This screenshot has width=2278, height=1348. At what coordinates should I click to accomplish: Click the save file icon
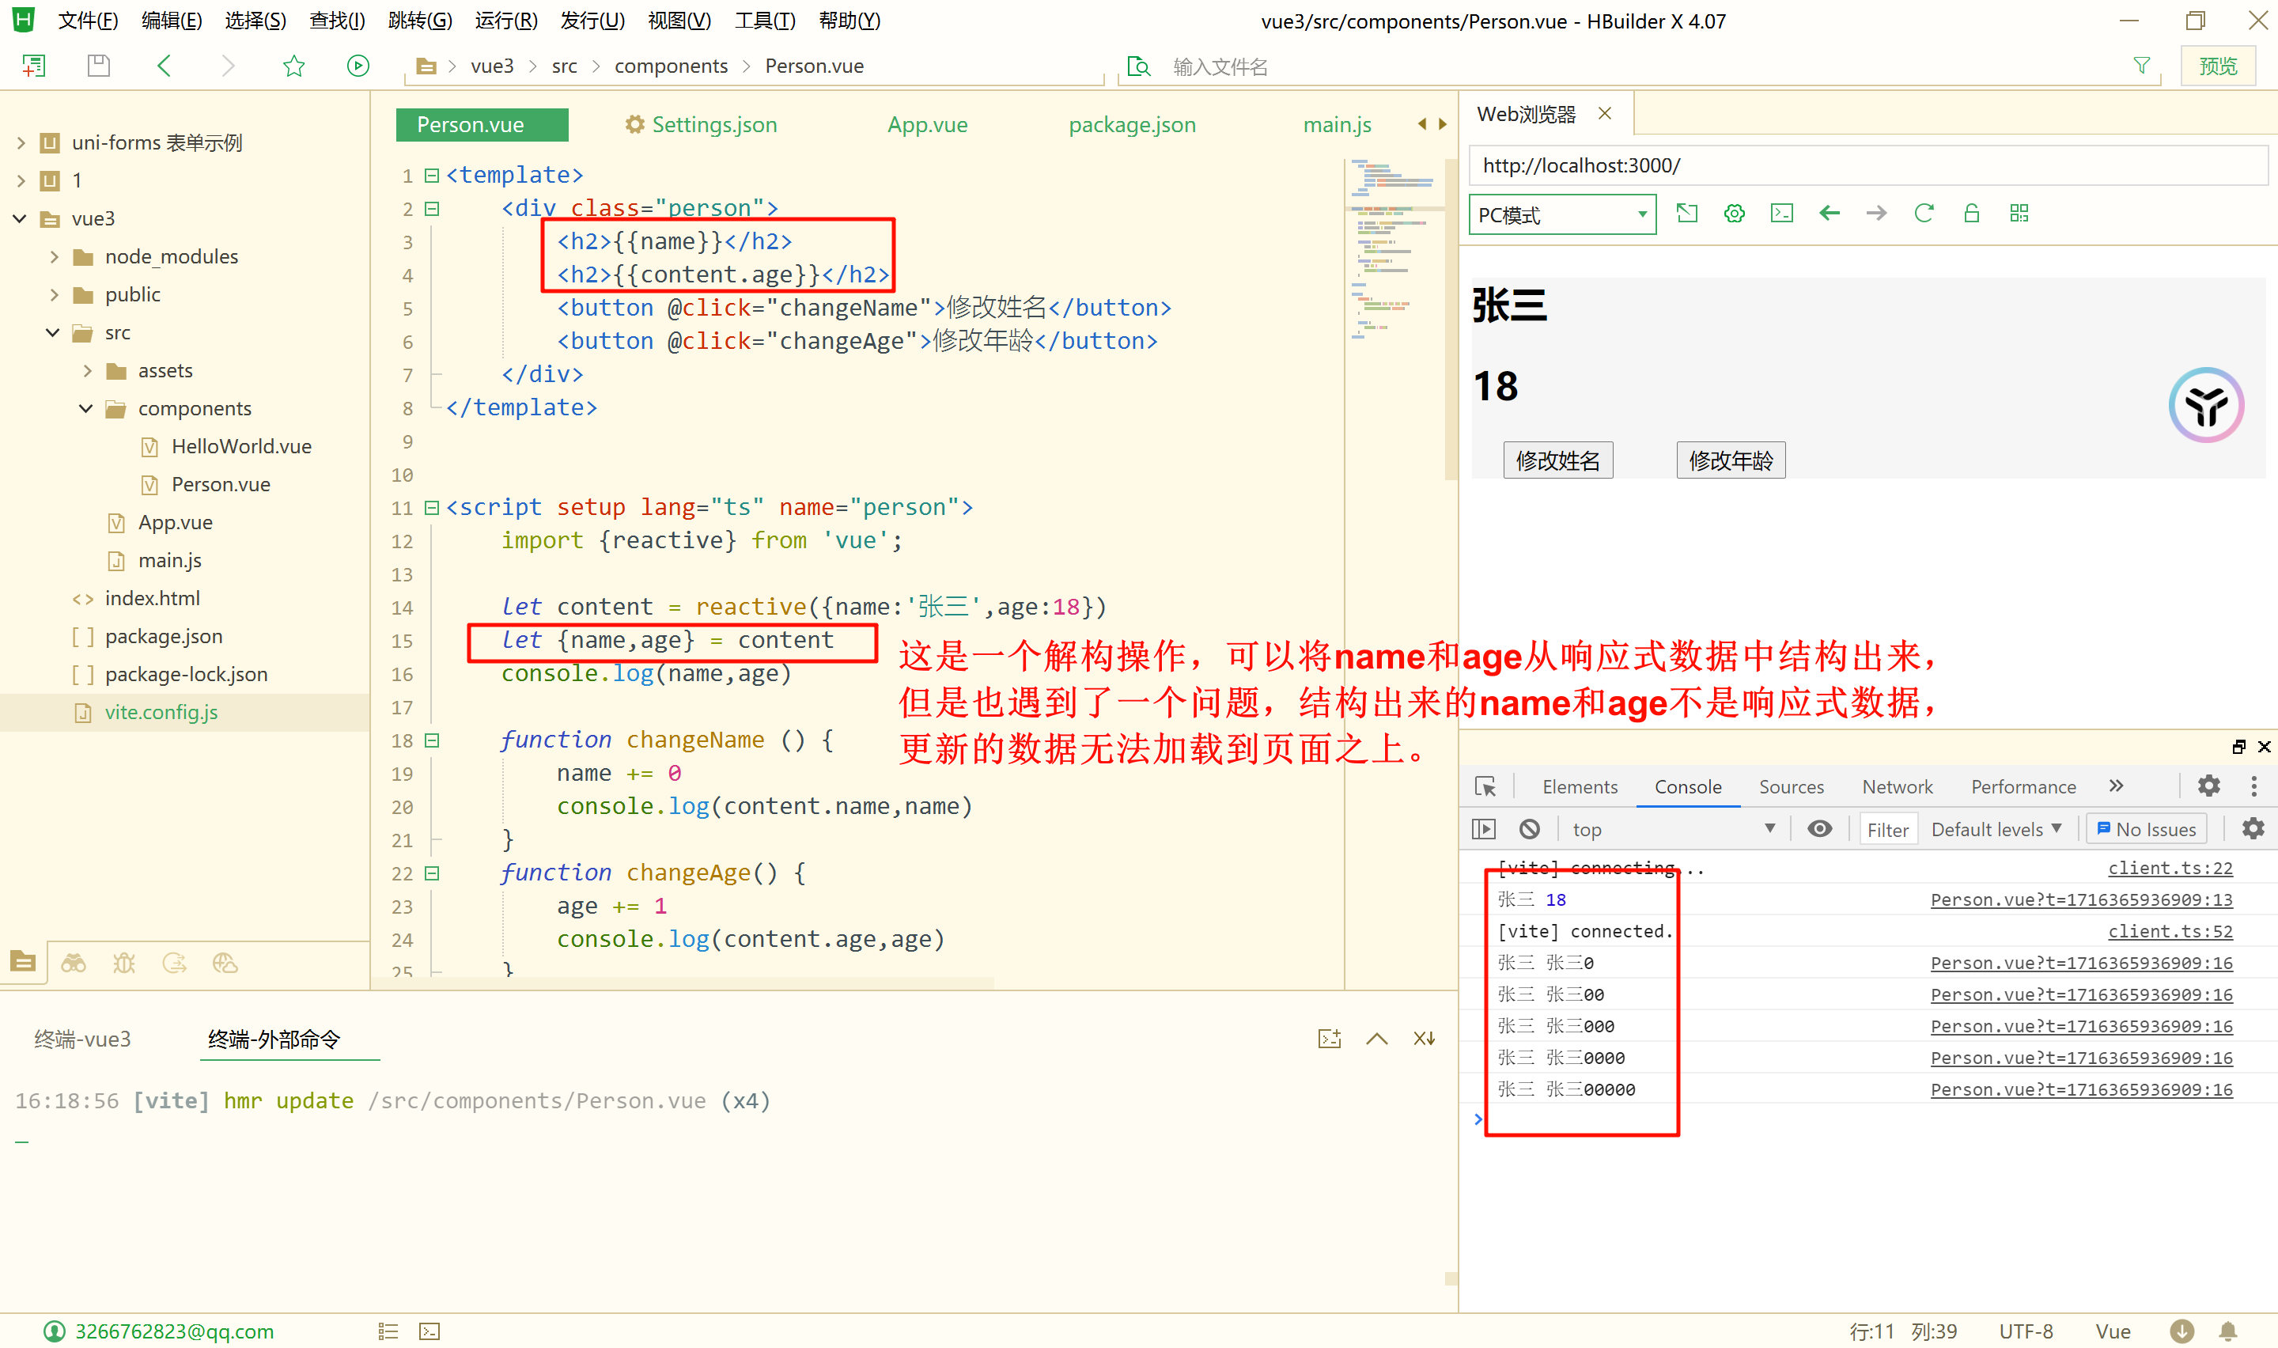click(x=98, y=66)
